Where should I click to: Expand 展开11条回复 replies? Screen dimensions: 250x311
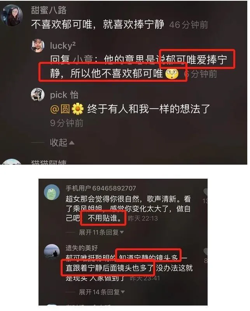coord(101,232)
